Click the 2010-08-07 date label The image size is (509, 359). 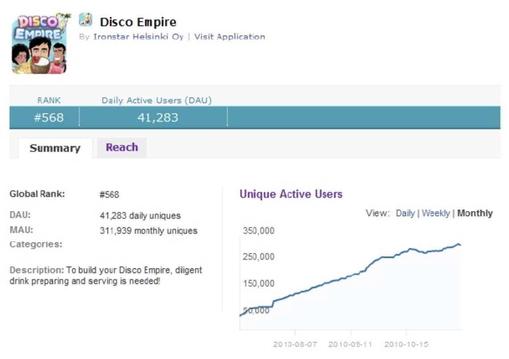[295, 344]
